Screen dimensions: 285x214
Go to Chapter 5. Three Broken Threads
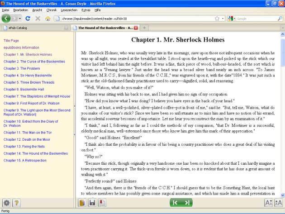tap(29, 82)
